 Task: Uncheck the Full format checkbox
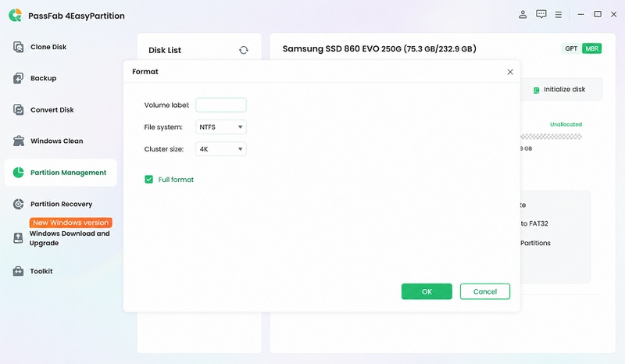pyautogui.click(x=148, y=180)
